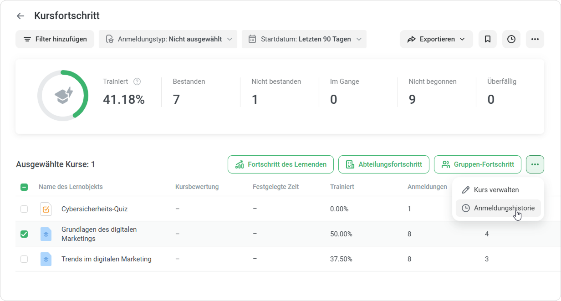The height and width of the screenshot is (301, 561).
Task: Click the 41.18% trained value
Action: click(x=124, y=99)
